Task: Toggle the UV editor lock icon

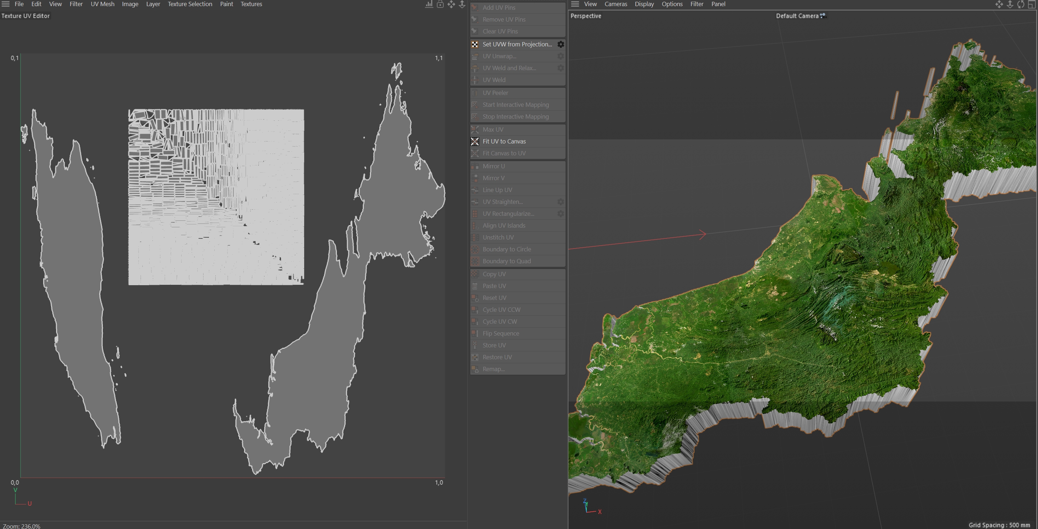Action: click(x=440, y=4)
